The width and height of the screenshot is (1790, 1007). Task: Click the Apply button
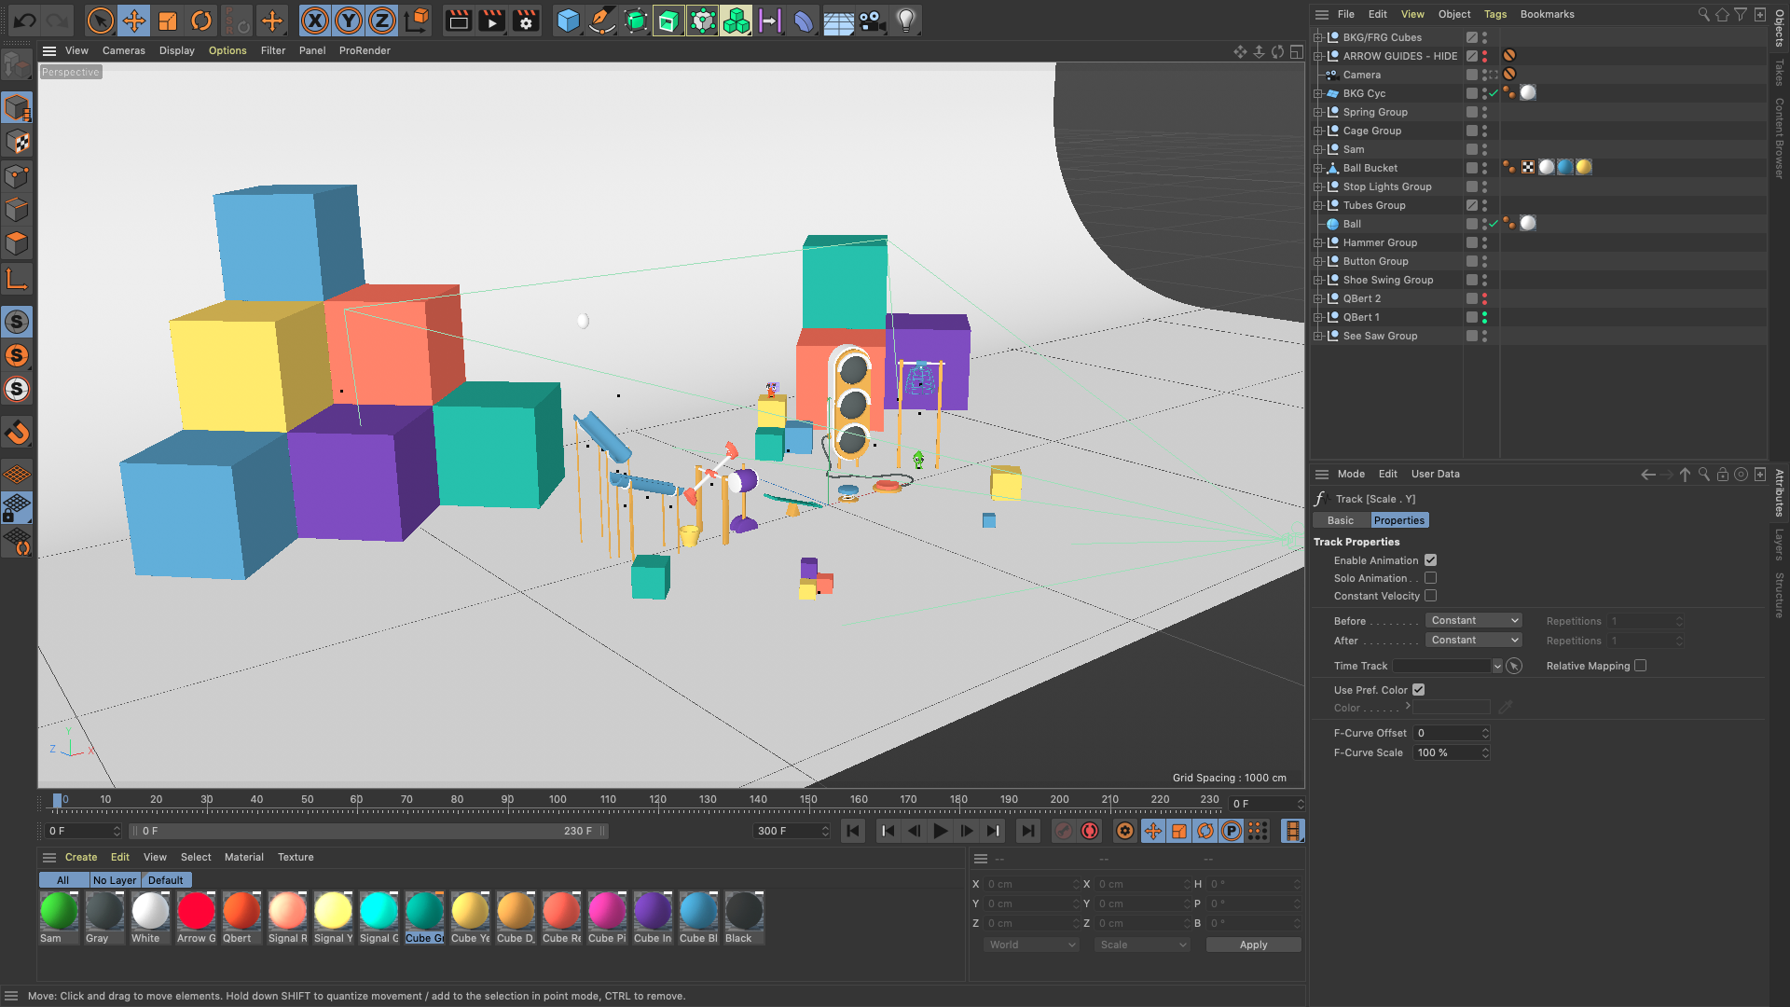(1253, 945)
